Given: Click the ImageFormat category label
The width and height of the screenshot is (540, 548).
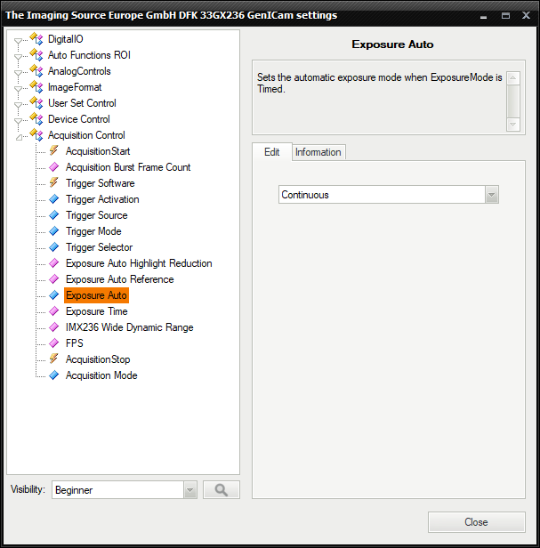Looking at the screenshot, I should pyautogui.click(x=75, y=87).
